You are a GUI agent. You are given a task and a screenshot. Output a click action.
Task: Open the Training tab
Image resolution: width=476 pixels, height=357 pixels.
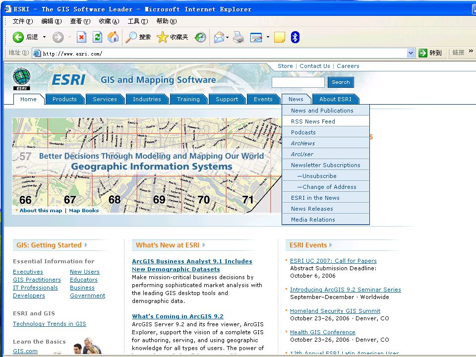click(188, 99)
